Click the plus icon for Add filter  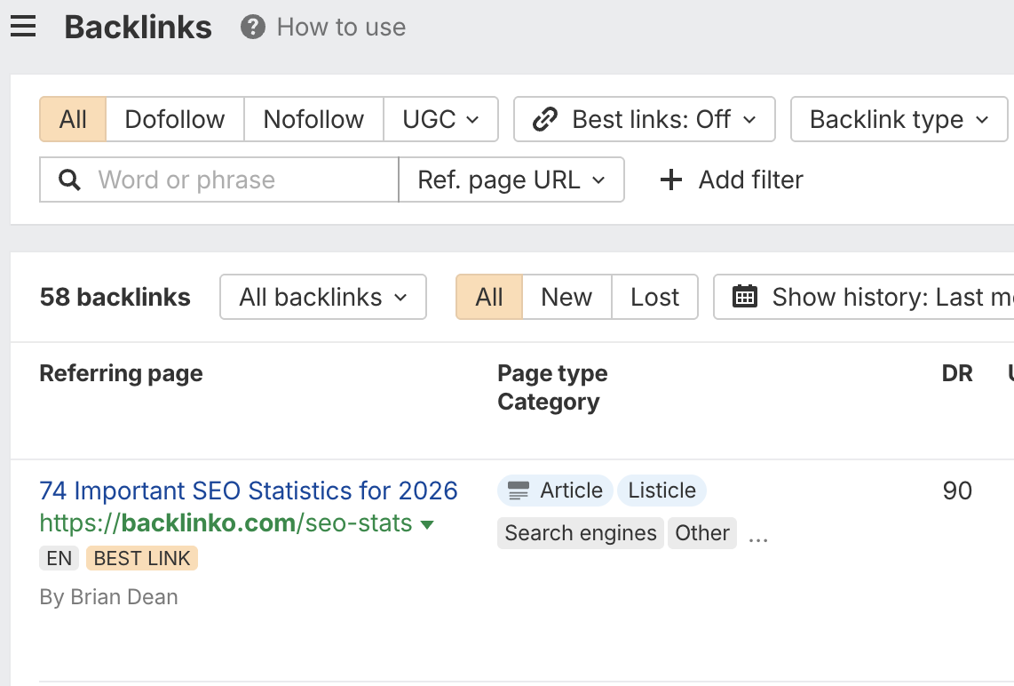click(671, 180)
